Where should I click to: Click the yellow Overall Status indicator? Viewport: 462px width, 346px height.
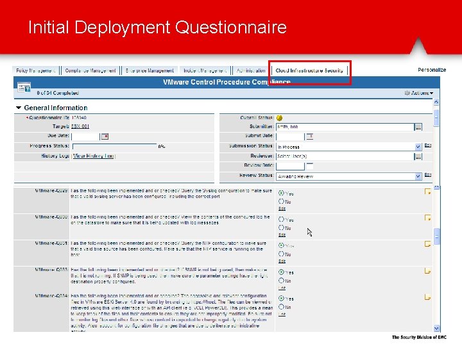point(280,118)
